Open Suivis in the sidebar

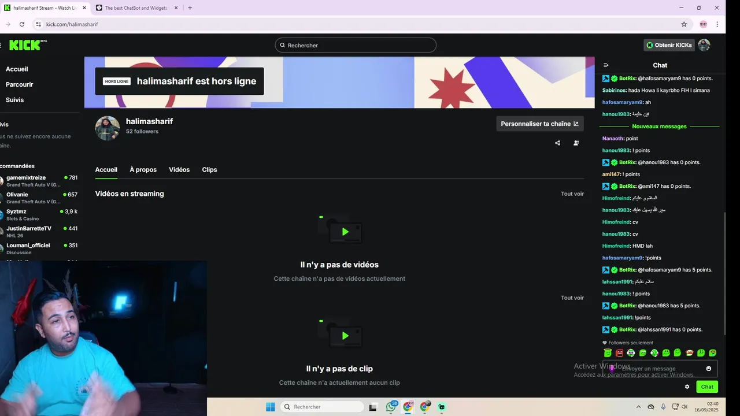click(x=14, y=100)
